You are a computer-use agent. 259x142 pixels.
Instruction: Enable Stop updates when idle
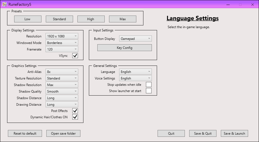[149, 85]
